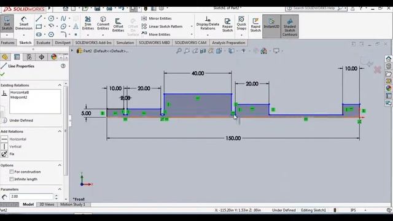Toggle Instant2D mode
The height and width of the screenshot is (221, 393).
pyautogui.click(x=271, y=26)
